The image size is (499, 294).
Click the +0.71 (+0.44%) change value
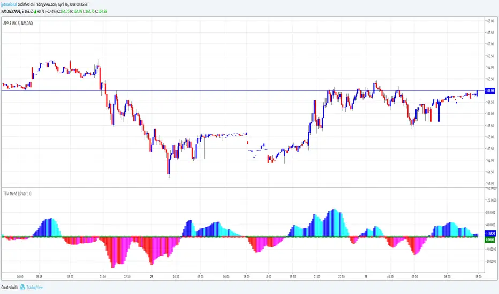tap(47, 11)
